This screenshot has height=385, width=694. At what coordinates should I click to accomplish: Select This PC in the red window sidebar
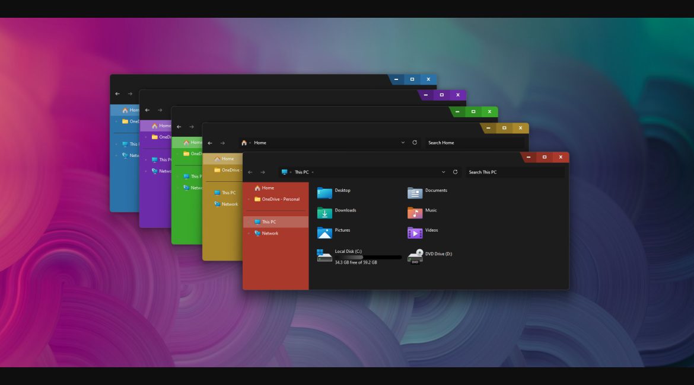click(x=276, y=222)
